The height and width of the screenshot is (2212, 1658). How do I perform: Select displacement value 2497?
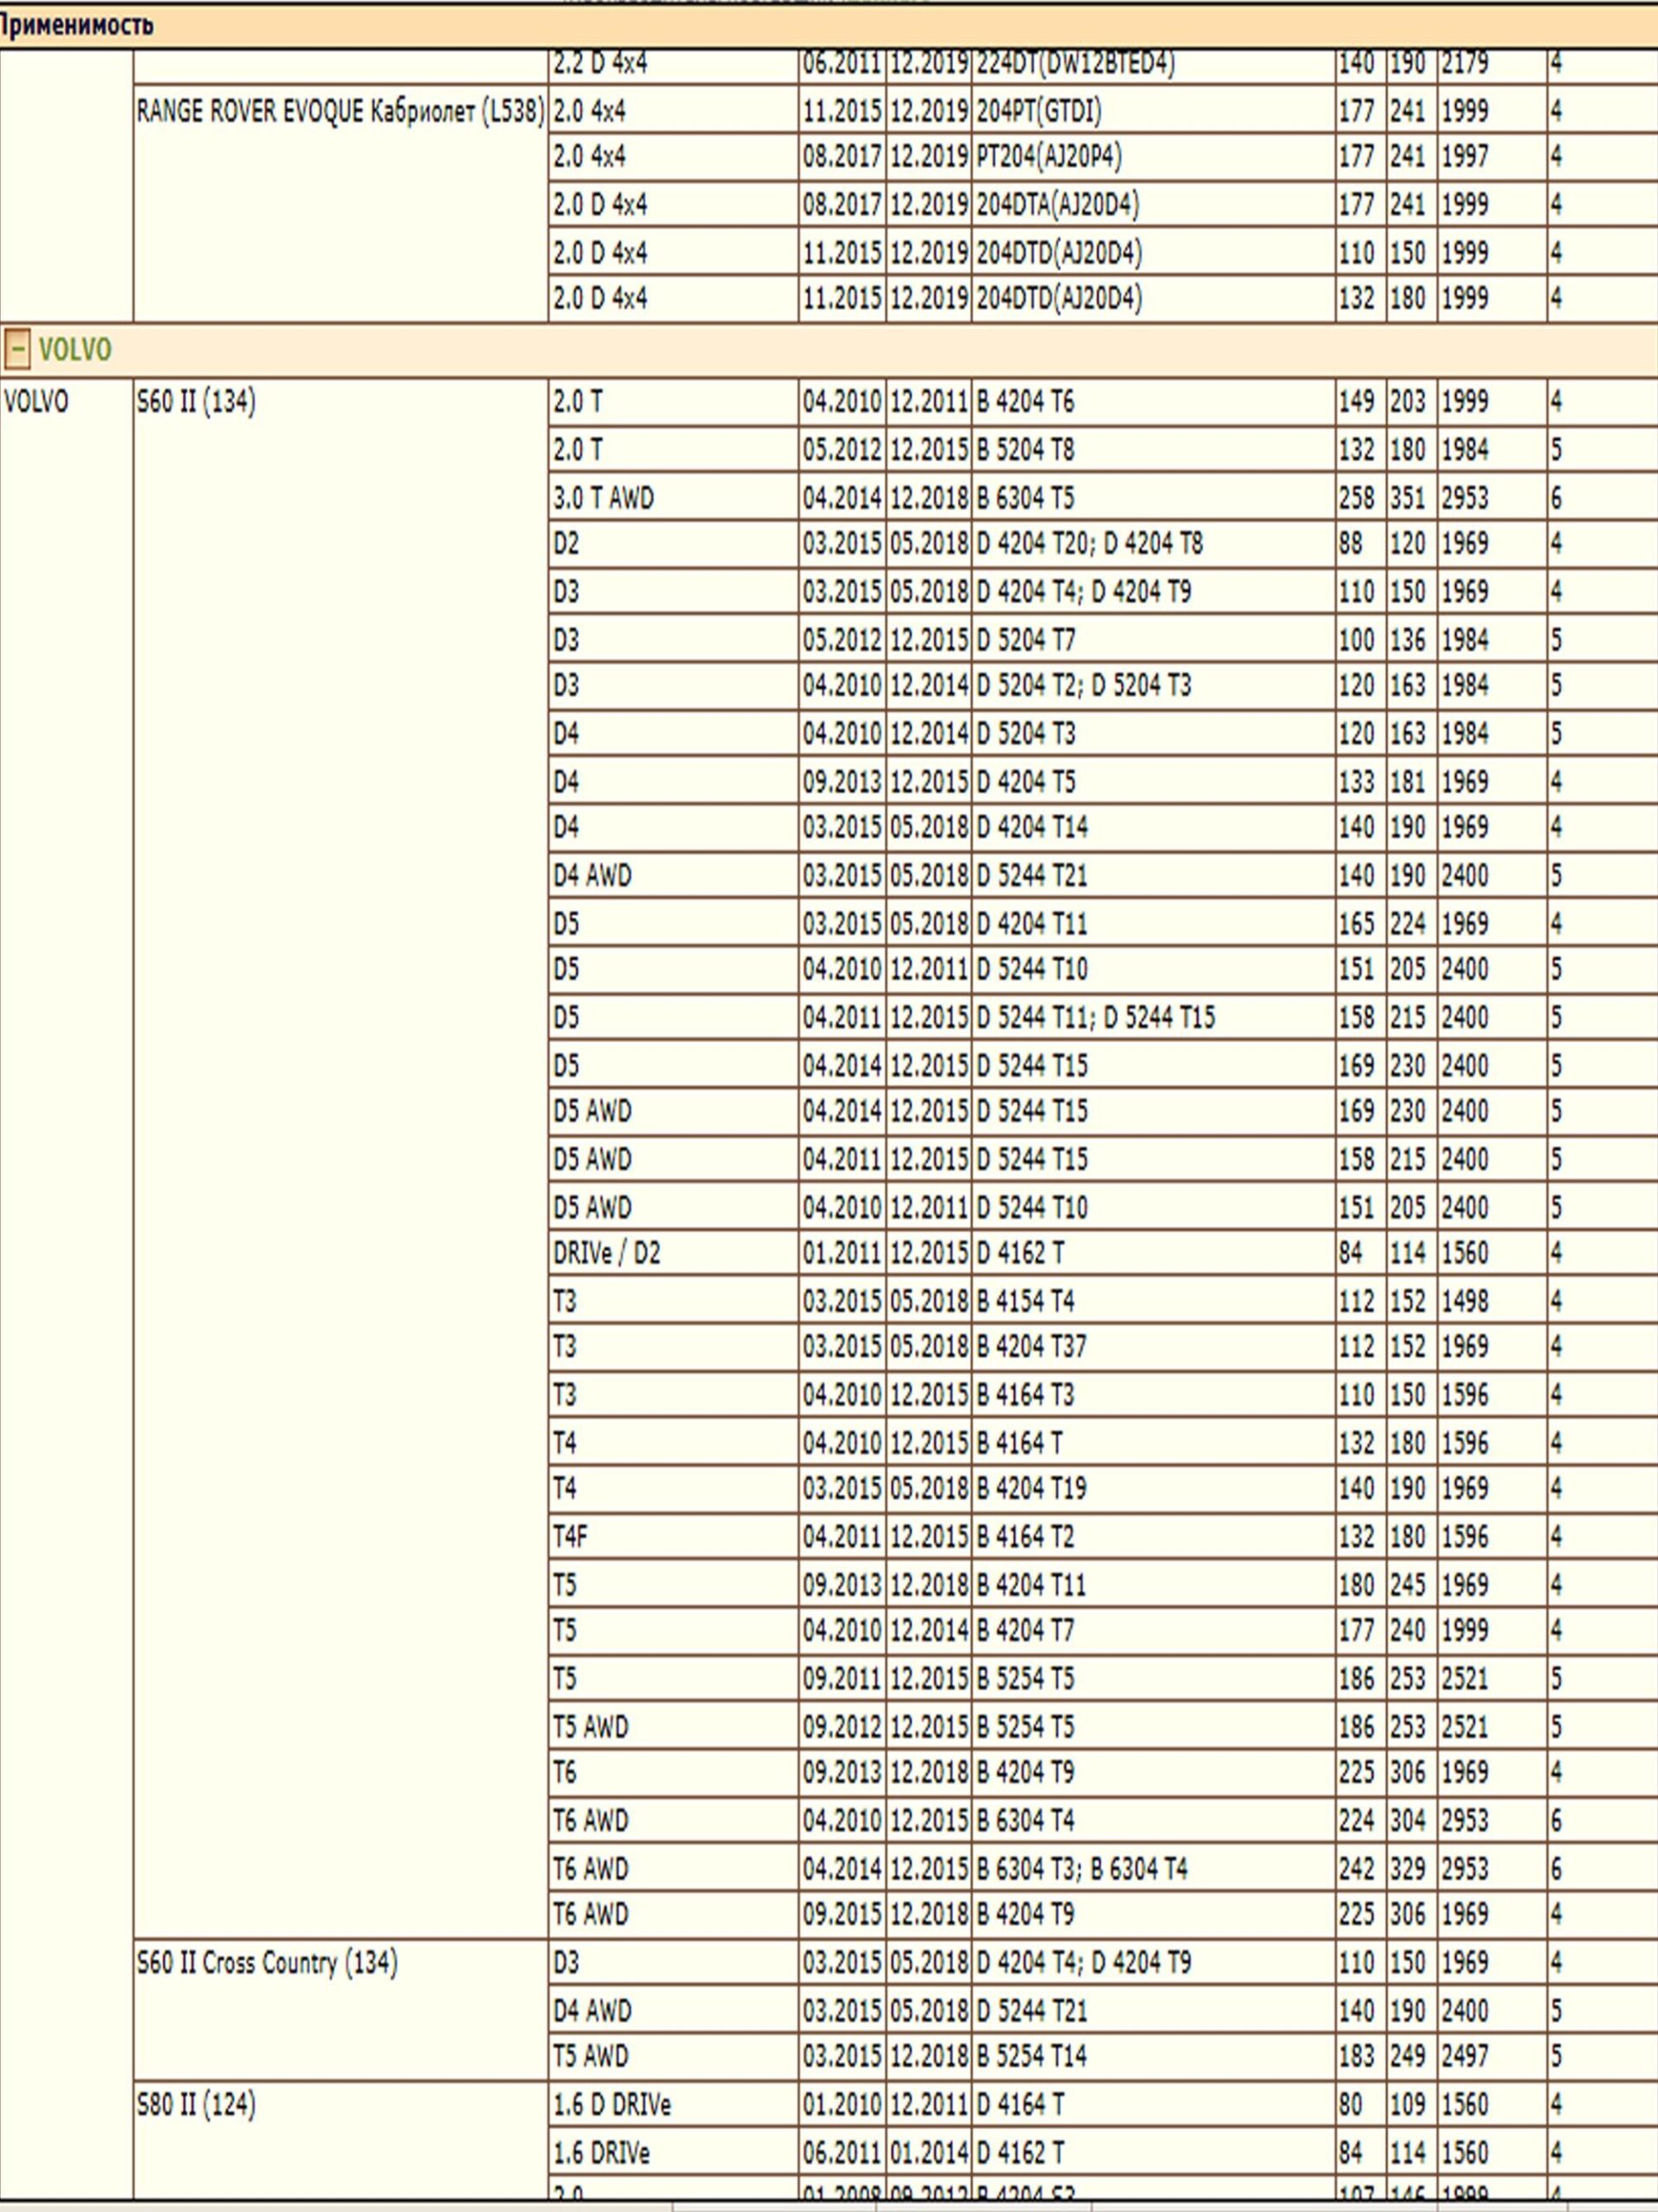pos(1465,2057)
